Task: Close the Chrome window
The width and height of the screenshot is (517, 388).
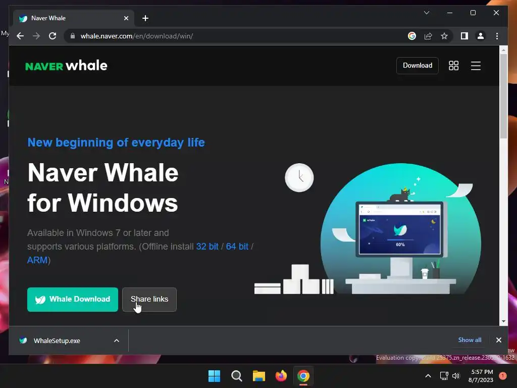Action: coord(496,13)
